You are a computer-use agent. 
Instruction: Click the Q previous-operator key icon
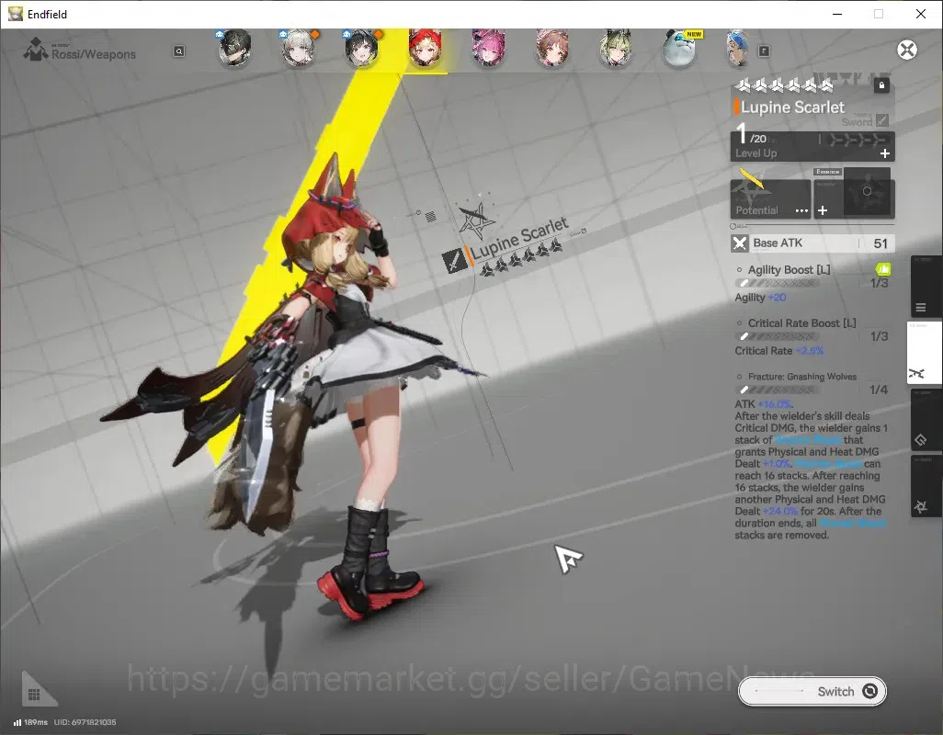coord(178,51)
